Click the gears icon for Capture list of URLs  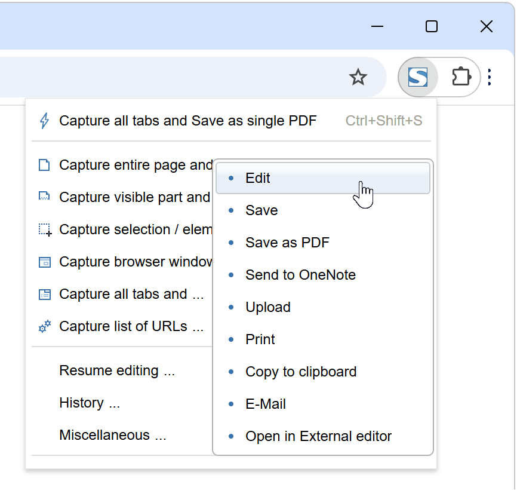pyautogui.click(x=44, y=326)
